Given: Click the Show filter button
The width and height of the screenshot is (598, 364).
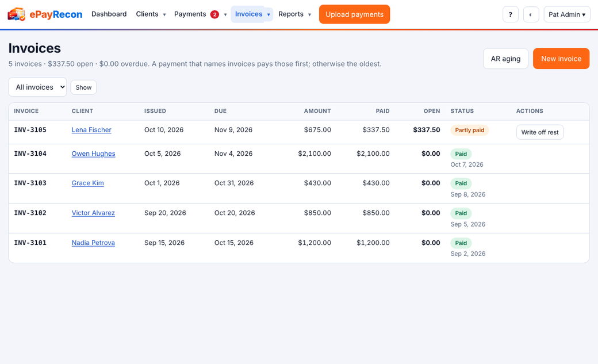Looking at the screenshot, I should pyautogui.click(x=83, y=87).
